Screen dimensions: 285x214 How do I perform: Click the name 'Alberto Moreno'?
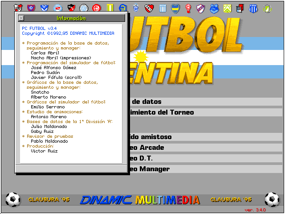[49, 97]
